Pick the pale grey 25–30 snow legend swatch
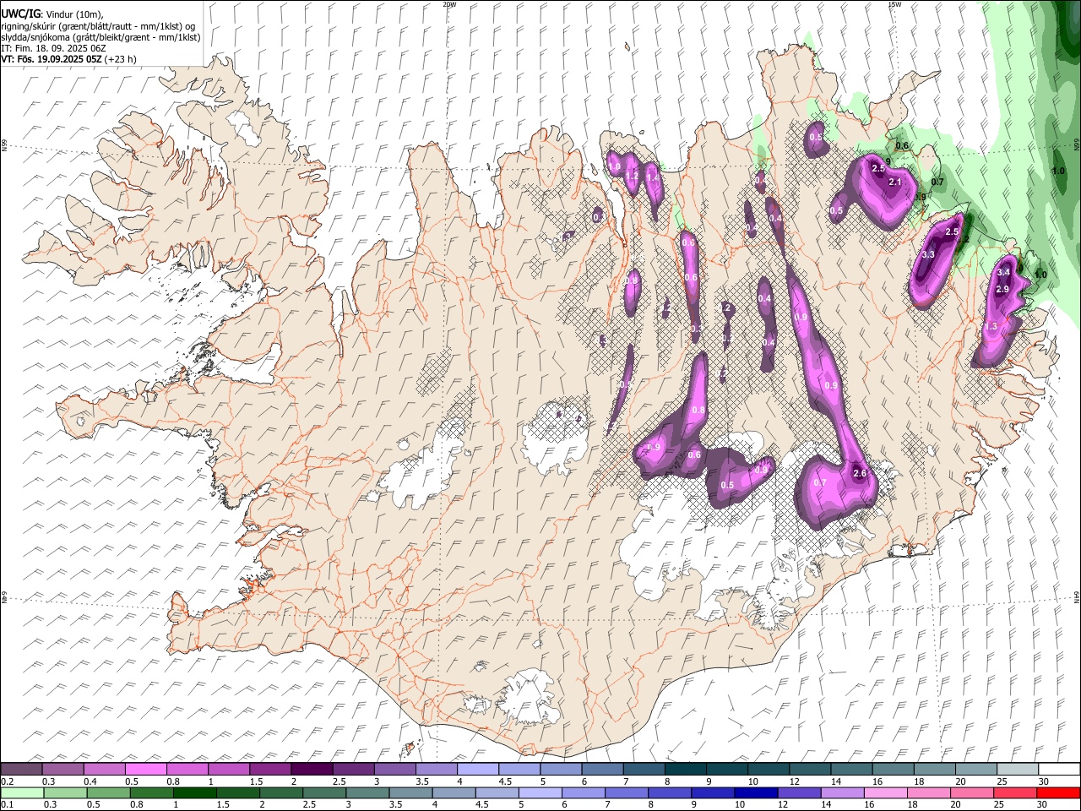This screenshot has height=811, width=1081. 1018,770
